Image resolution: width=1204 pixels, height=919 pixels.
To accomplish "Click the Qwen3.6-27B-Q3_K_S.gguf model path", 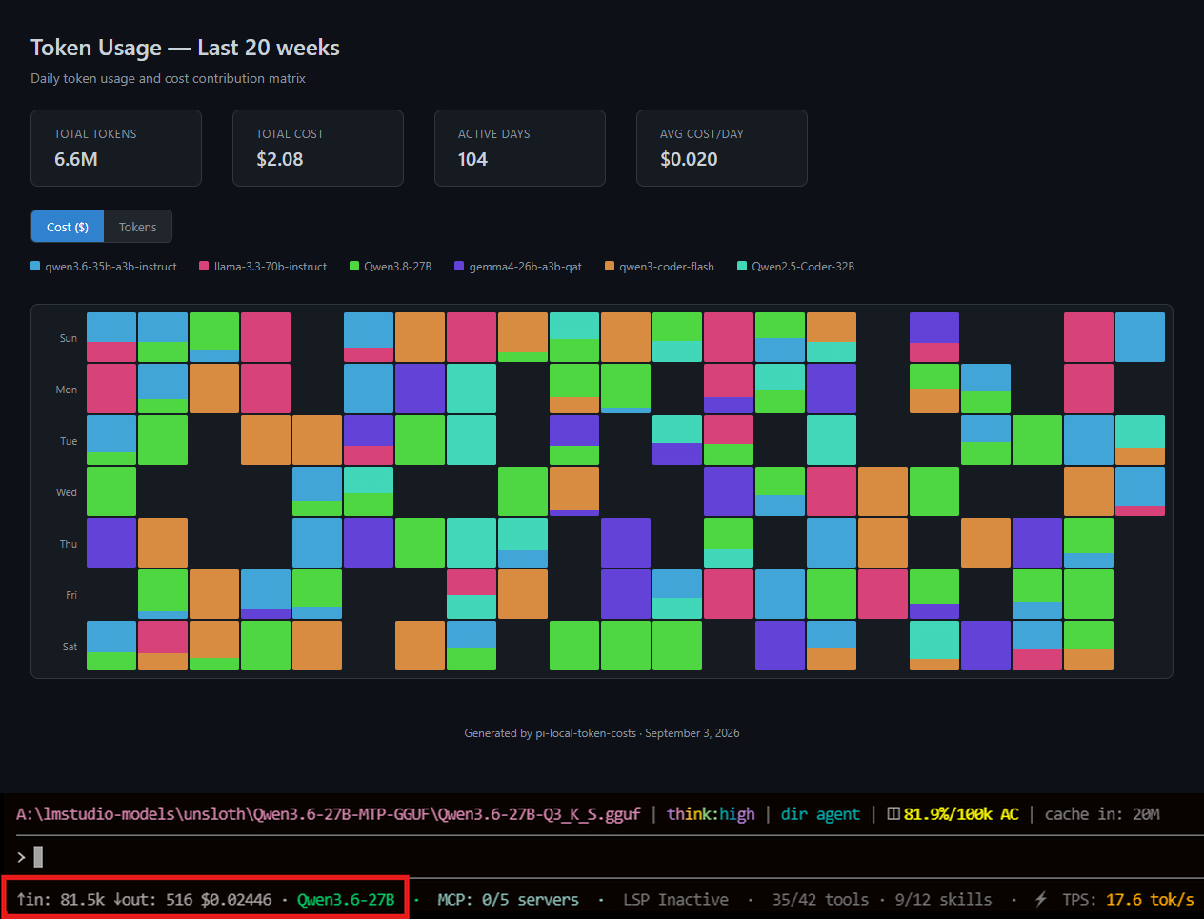I will coord(328,814).
